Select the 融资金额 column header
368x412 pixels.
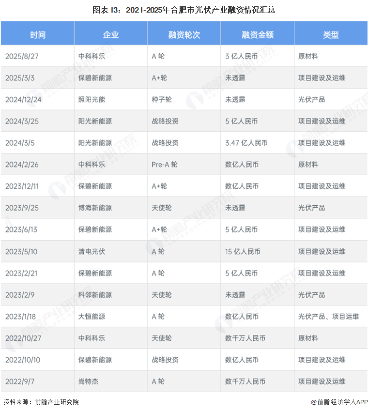coord(257,34)
